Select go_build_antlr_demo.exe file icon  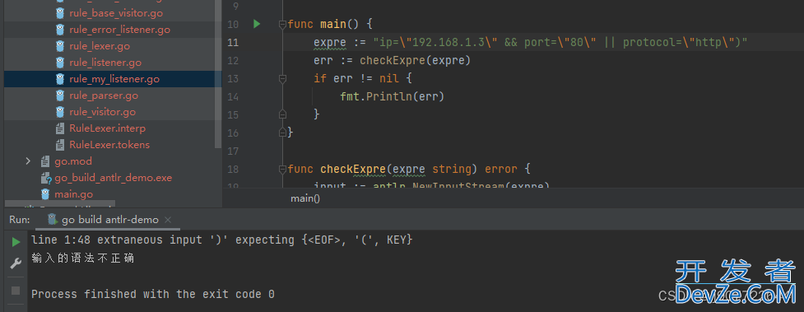click(45, 178)
